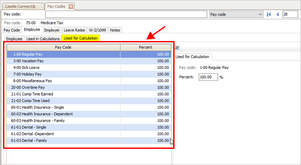Screen dimensions: 301x165
Task: Select the 21-02 Comp Time Used row
Action: [x=89, y=100]
